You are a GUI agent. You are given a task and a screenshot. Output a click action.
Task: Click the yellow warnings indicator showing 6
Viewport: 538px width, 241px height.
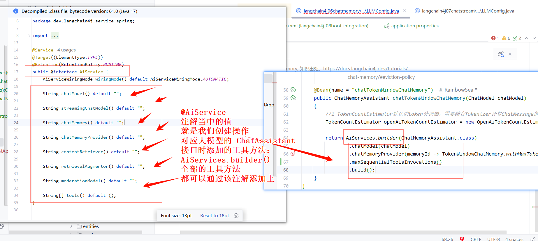[x=506, y=38]
